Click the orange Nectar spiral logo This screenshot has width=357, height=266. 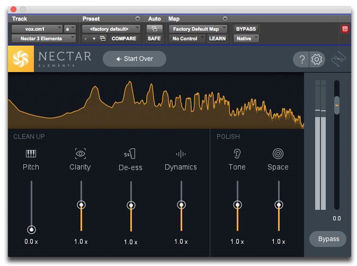click(x=21, y=59)
